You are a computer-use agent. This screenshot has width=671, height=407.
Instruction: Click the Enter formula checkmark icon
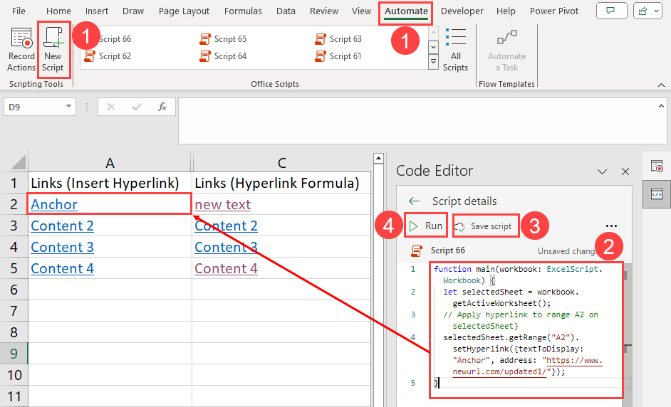click(137, 107)
